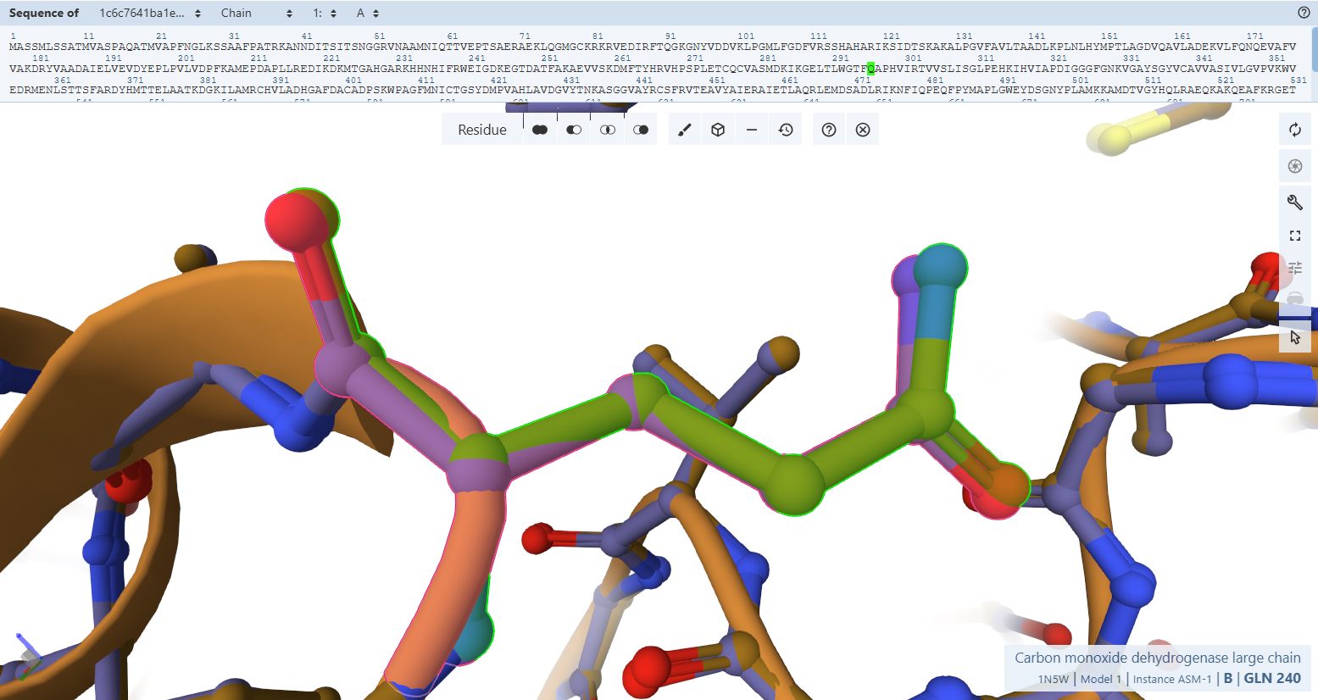This screenshot has width=1318, height=700.
Task: Click the highlighted green residue in sequence
Action: coord(871,69)
